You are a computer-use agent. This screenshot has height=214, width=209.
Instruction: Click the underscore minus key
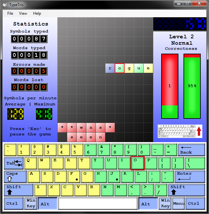(x=157, y=150)
